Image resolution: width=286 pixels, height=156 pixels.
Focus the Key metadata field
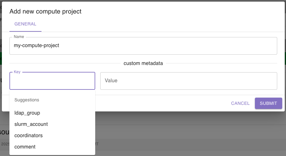[52, 81]
